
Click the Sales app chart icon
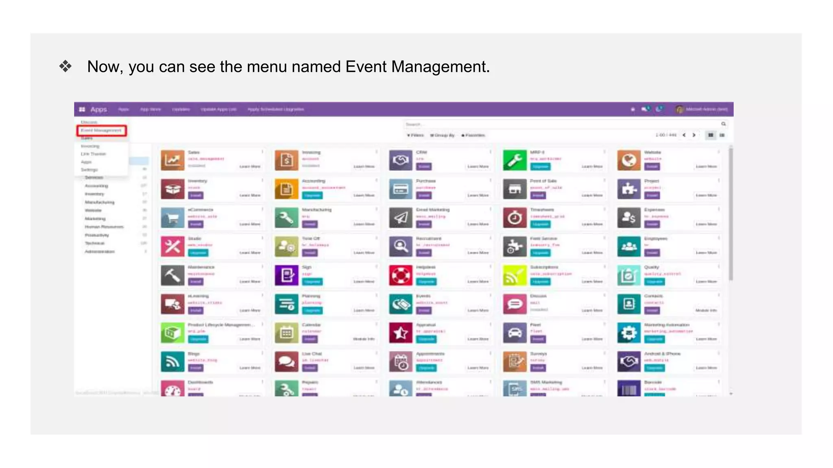(x=172, y=160)
